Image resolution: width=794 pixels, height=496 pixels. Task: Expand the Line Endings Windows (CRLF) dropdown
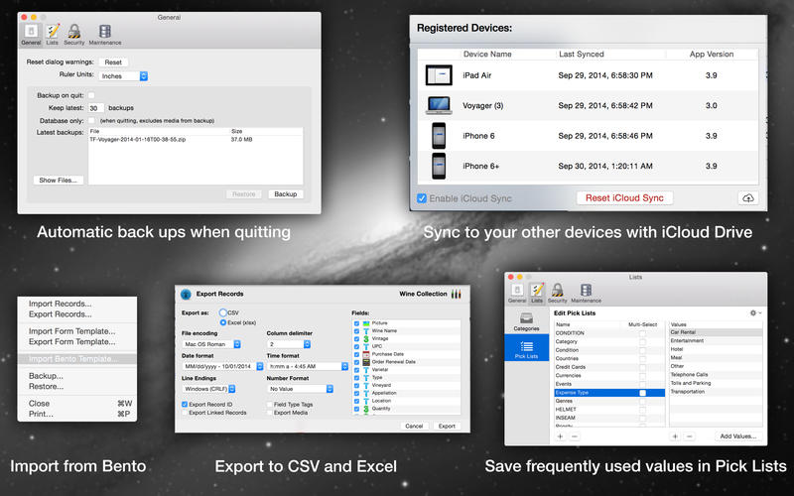[208, 389]
